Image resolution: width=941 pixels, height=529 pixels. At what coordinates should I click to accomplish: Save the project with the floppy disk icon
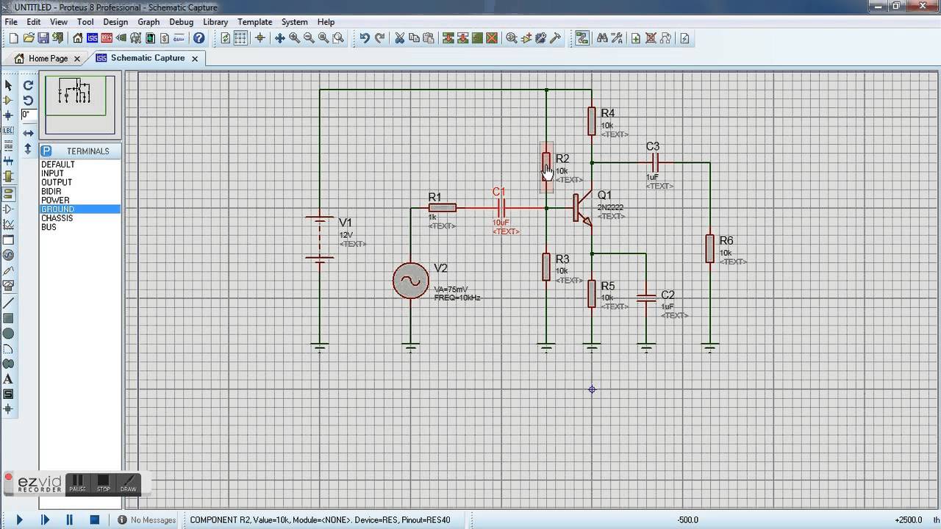click(43, 38)
